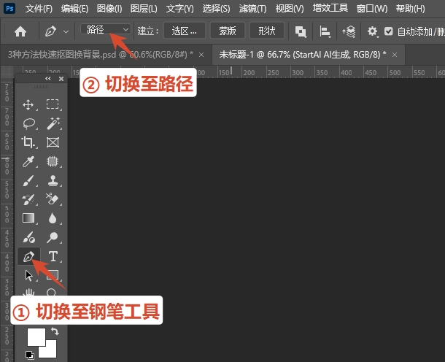The height and width of the screenshot is (362, 445).
Task: Select the Lasso tool
Action: click(28, 123)
